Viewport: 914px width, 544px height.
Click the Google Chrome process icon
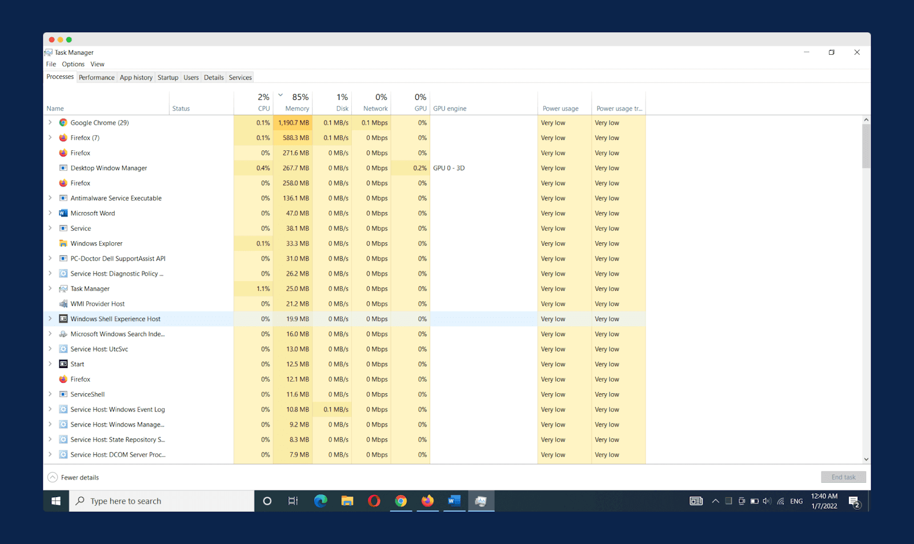(63, 123)
